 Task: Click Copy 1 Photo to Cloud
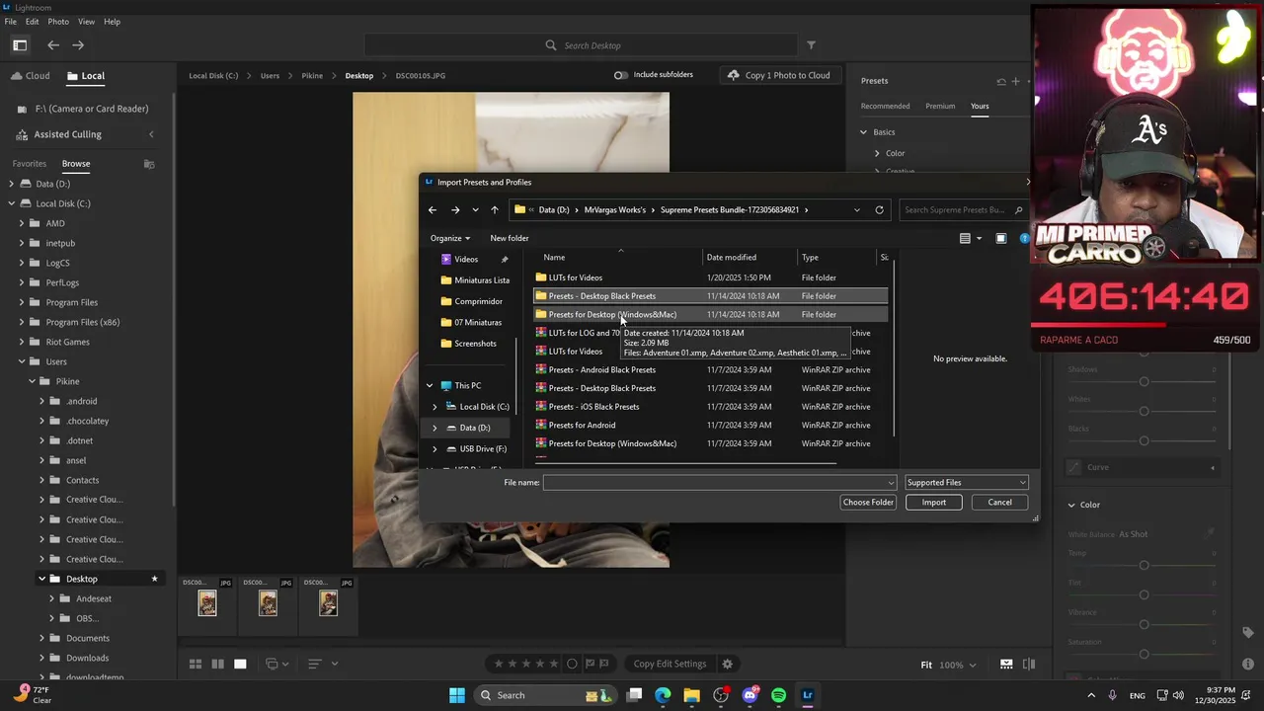pyautogui.click(x=778, y=75)
